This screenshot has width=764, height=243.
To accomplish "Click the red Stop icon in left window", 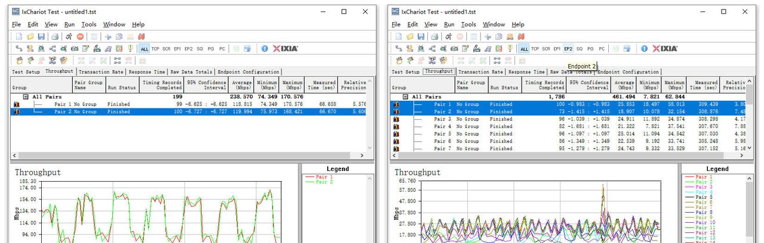I will tap(80, 37).
